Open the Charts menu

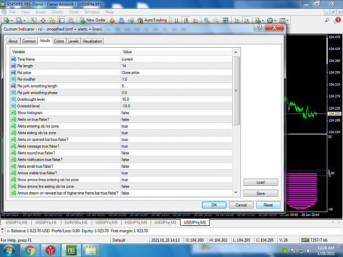57,12
